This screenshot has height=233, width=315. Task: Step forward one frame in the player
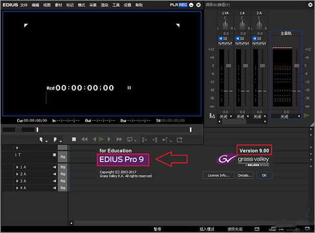(109, 139)
